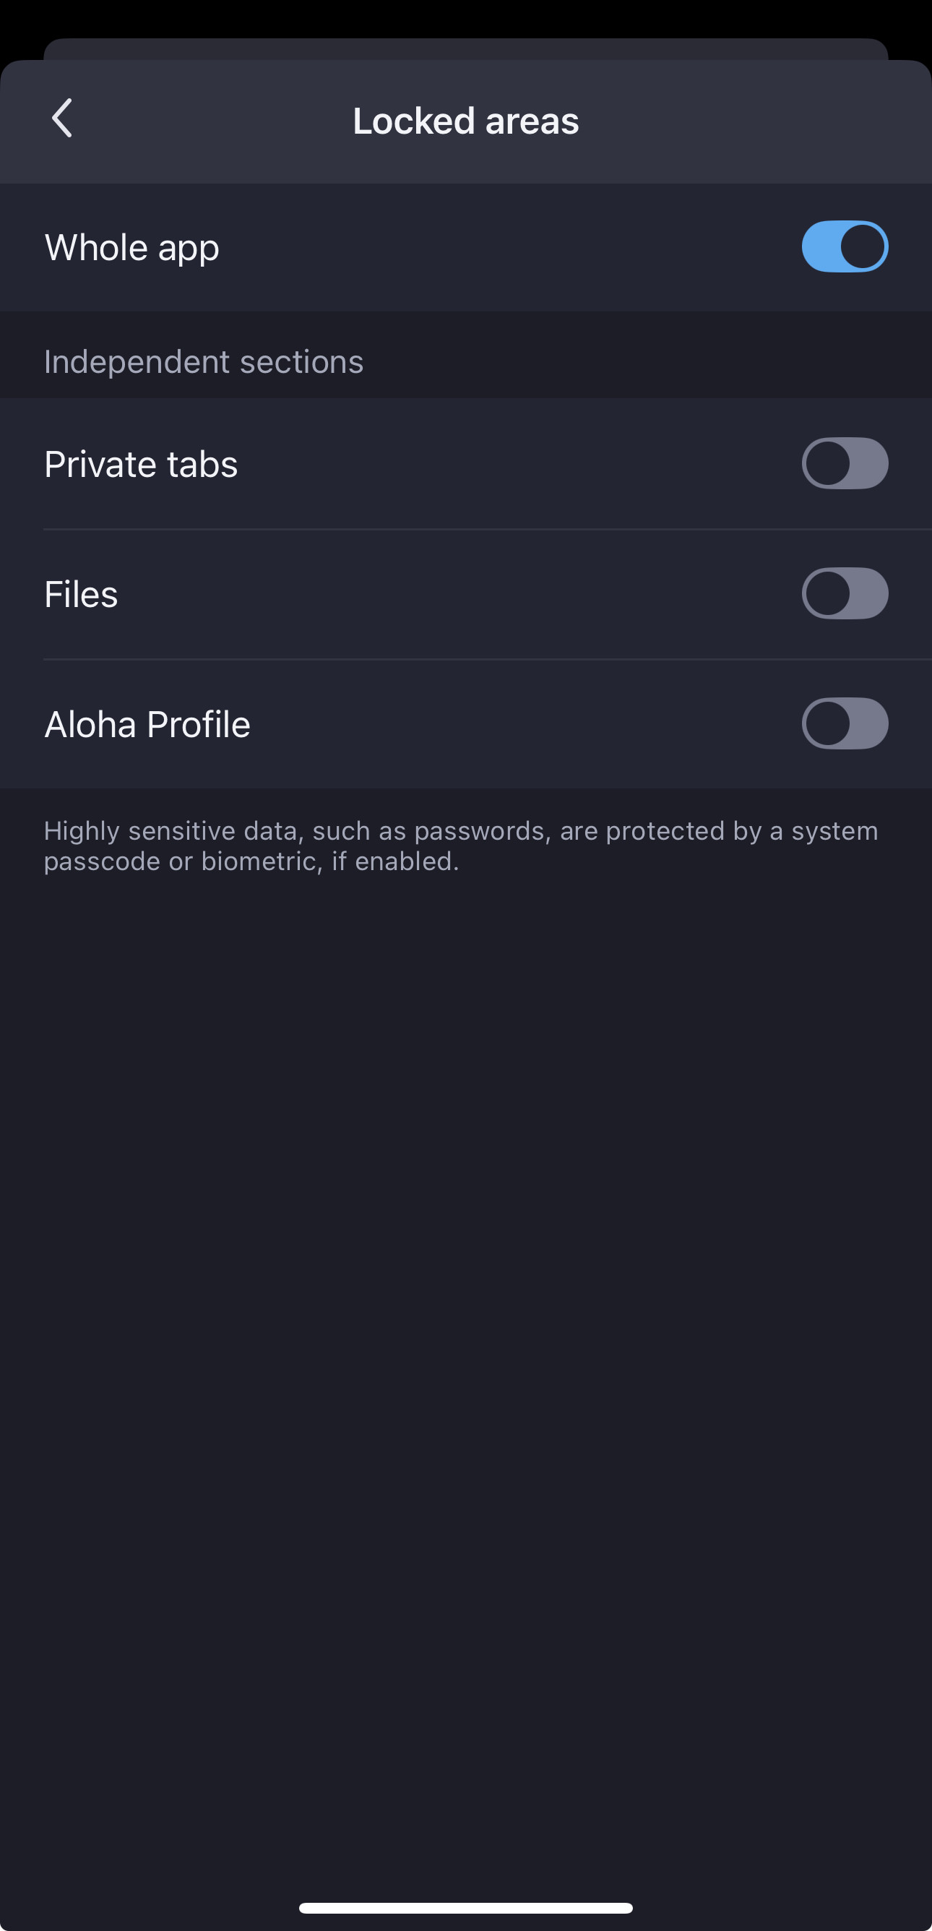Click the empty area below the footnote
This screenshot has height=1931, width=932.
coord(465,1274)
